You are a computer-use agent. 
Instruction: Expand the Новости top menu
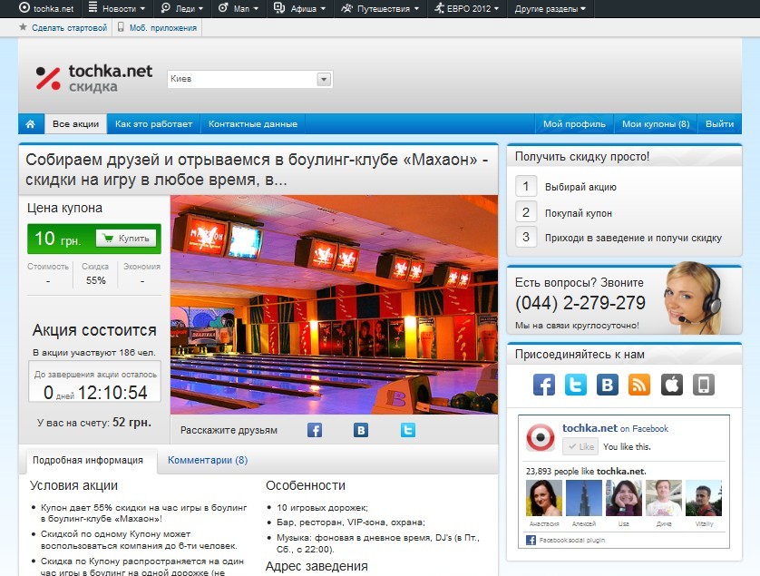click(x=119, y=9)
